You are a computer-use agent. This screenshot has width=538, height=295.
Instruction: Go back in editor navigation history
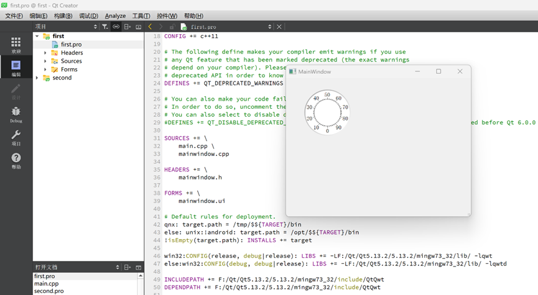(150, 27)
